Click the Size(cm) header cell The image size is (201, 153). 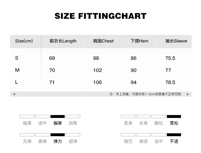click(24, 41)
